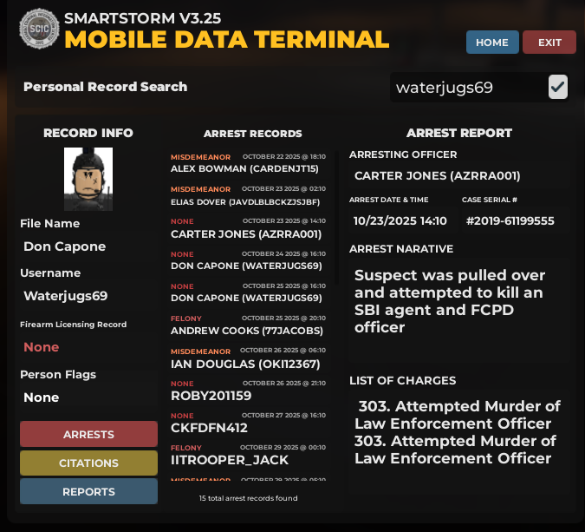Screen dimensions: 585x532
Task: Open the ROBY201159 arrest record
Action: [x=248, y=390]
